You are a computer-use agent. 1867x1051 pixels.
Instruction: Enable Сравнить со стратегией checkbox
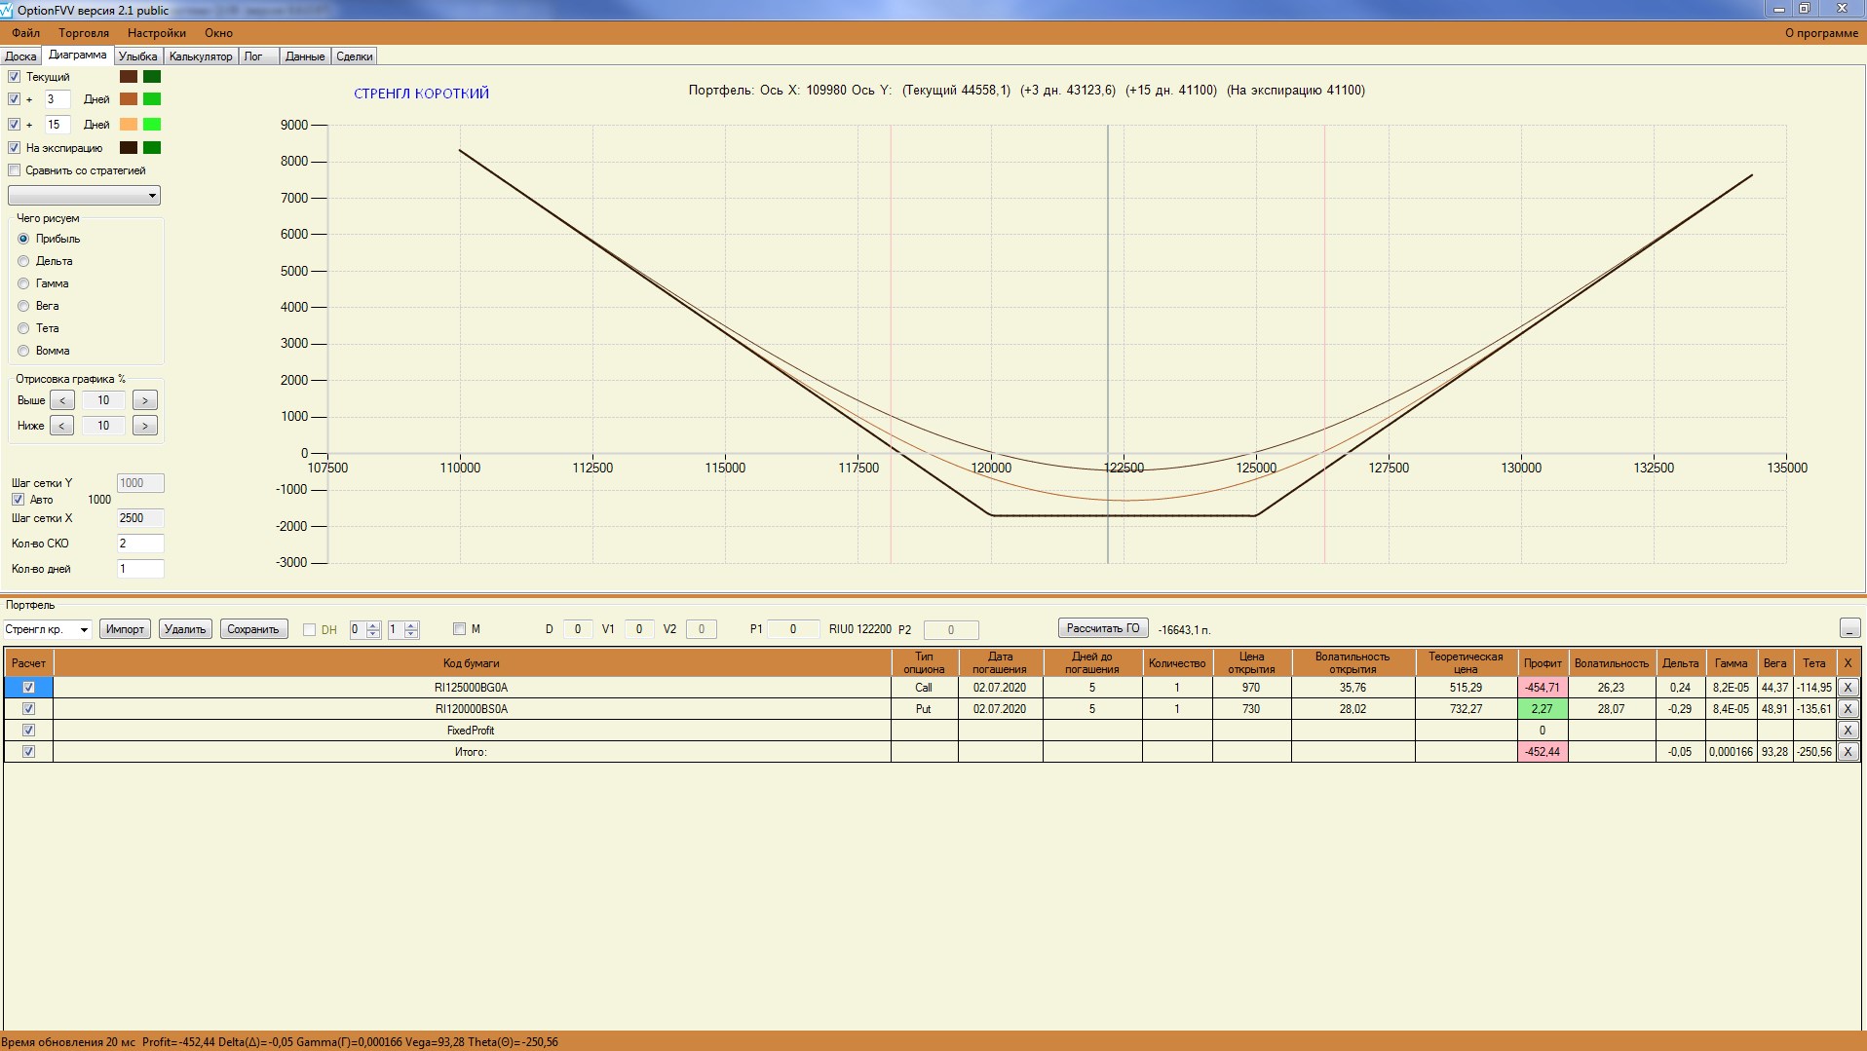pyautogui.click(x=15, y=170)
